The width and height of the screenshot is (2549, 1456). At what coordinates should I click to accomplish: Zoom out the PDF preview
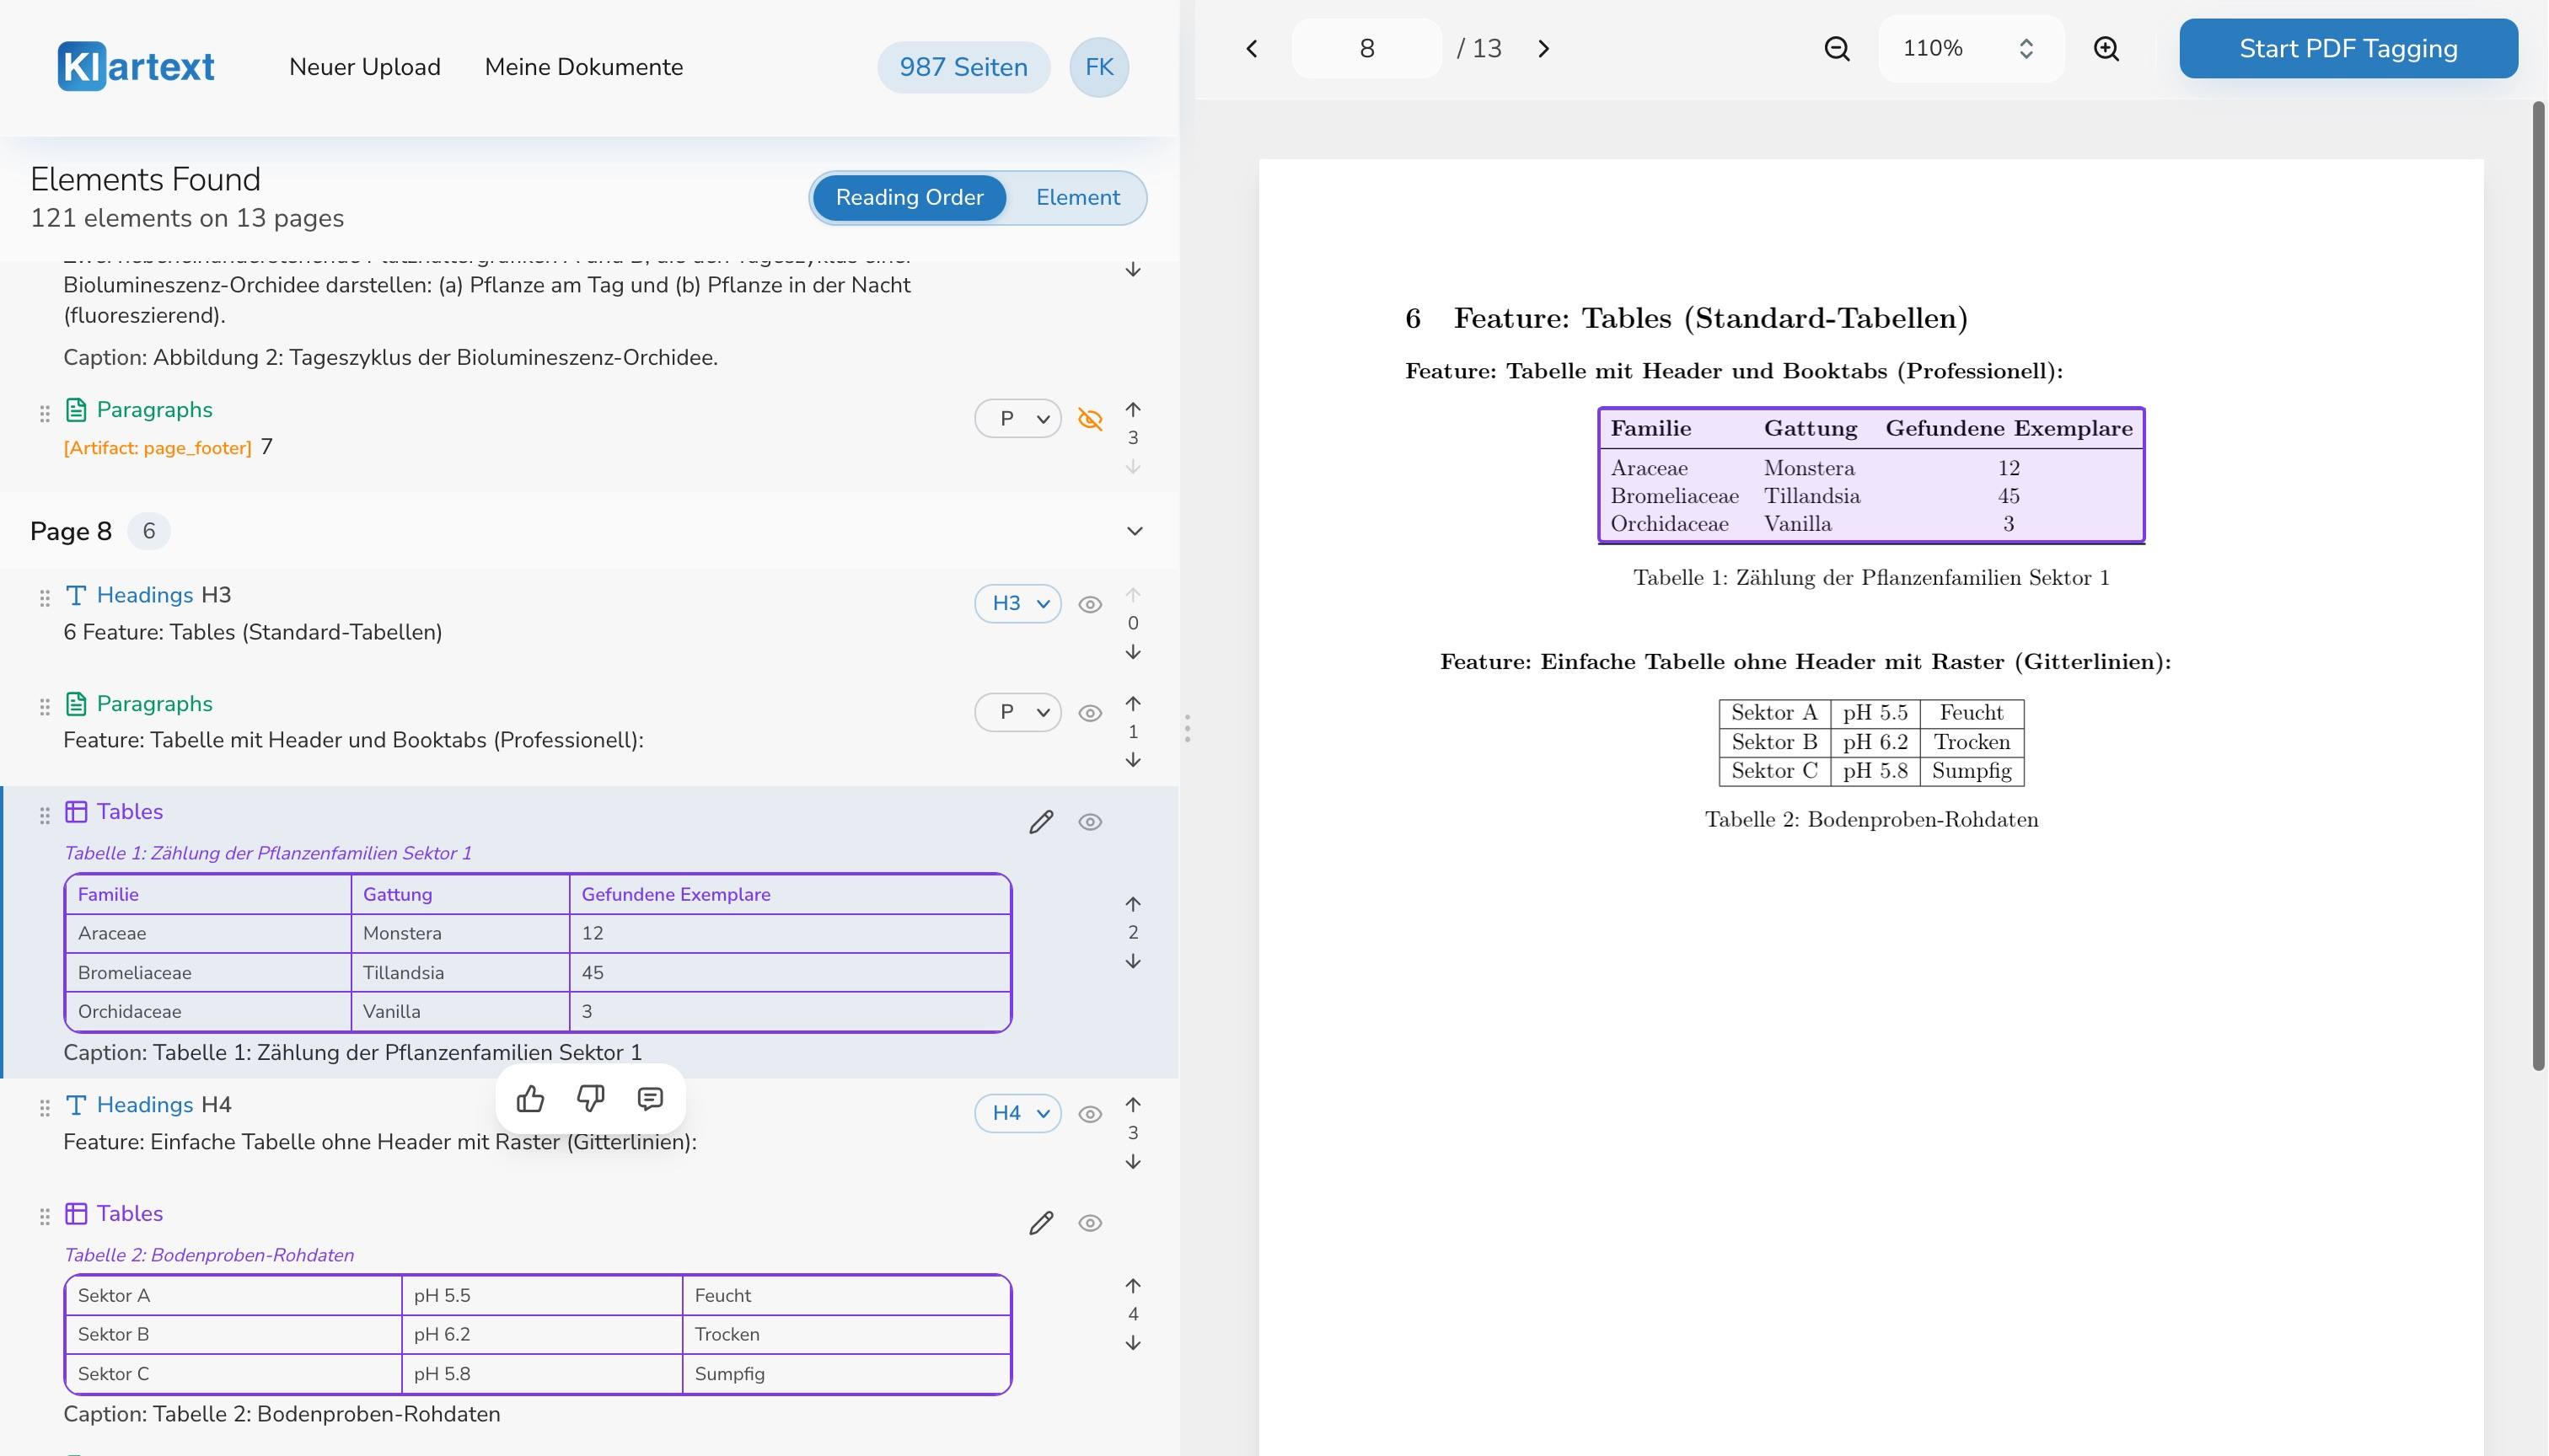[x=1837, y=48]
